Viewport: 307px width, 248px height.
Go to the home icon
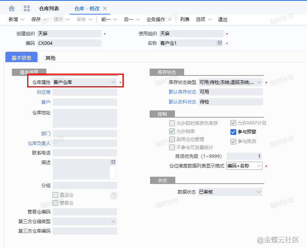[12, 8]
